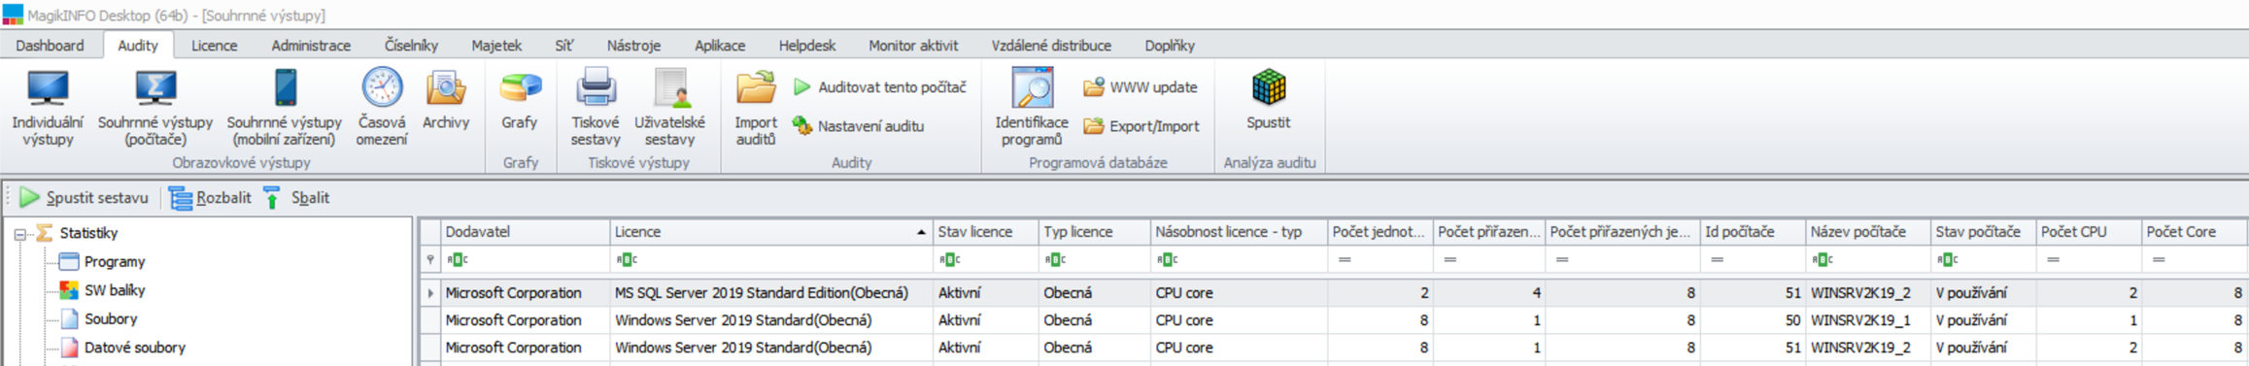Click Auditovat tento počítač
Image resolution: width=2249 pixels, height=366 pixels.
point(880,87)
